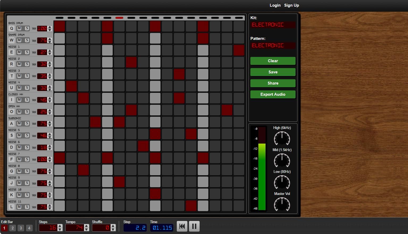Export the pattern as audio
The image size is (408, 234).
tap(273, 94)
